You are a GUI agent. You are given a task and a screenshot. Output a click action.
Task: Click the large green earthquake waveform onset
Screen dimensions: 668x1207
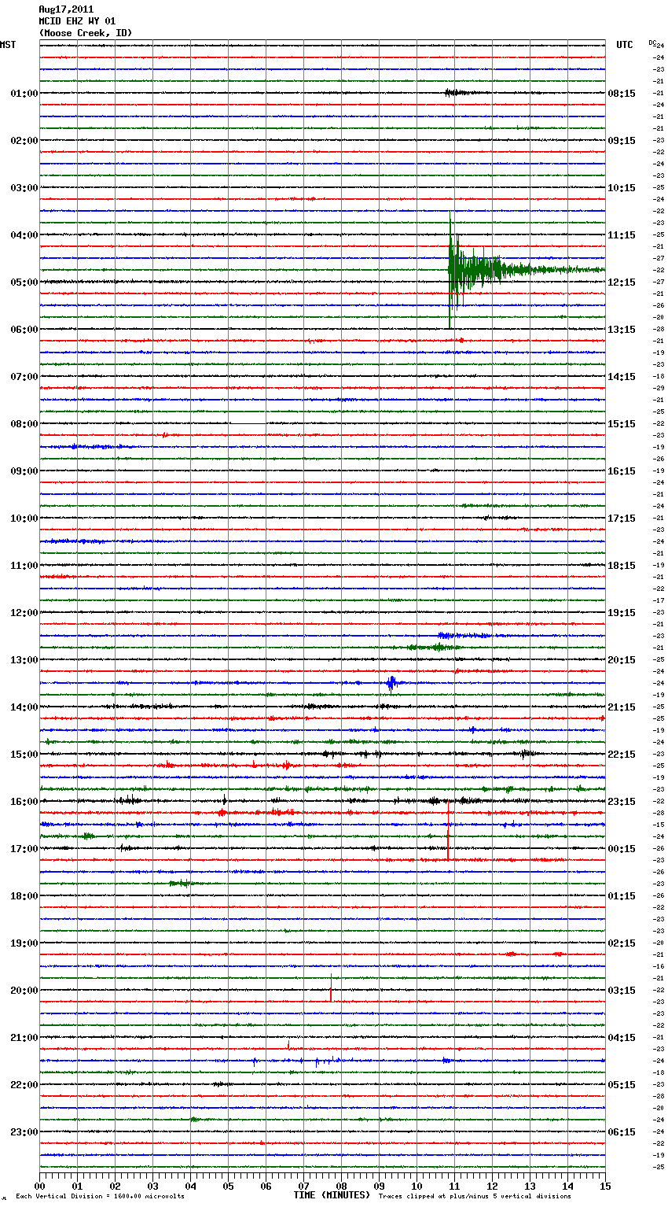tap(450, 270)
